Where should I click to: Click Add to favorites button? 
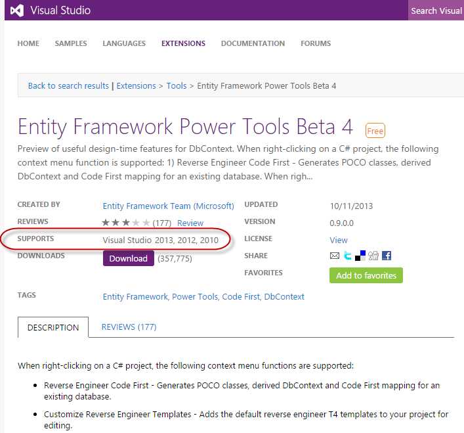366,275
